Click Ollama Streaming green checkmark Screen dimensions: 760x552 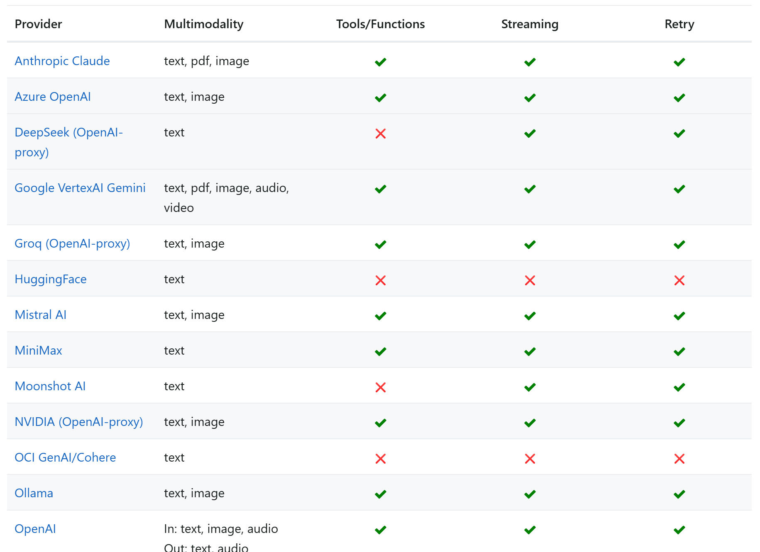530,494
